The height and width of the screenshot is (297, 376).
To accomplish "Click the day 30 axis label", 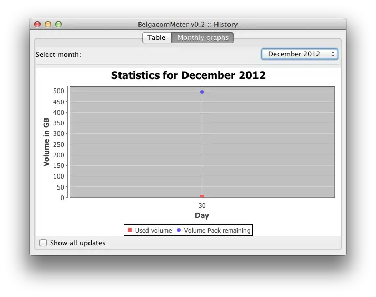I will pos(202,206).
